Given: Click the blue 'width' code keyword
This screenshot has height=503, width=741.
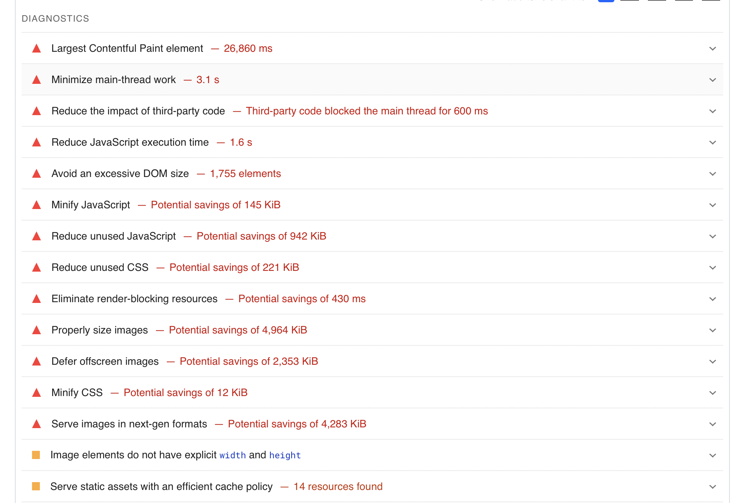Looking at the screenshot, I should (233, 455).
